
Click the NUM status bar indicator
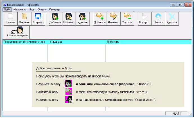coord(176,113)
